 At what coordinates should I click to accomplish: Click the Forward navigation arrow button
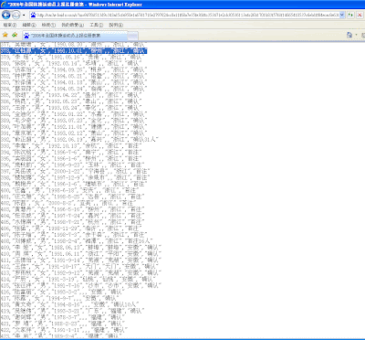pyautogui.click(x=16, y=15)
